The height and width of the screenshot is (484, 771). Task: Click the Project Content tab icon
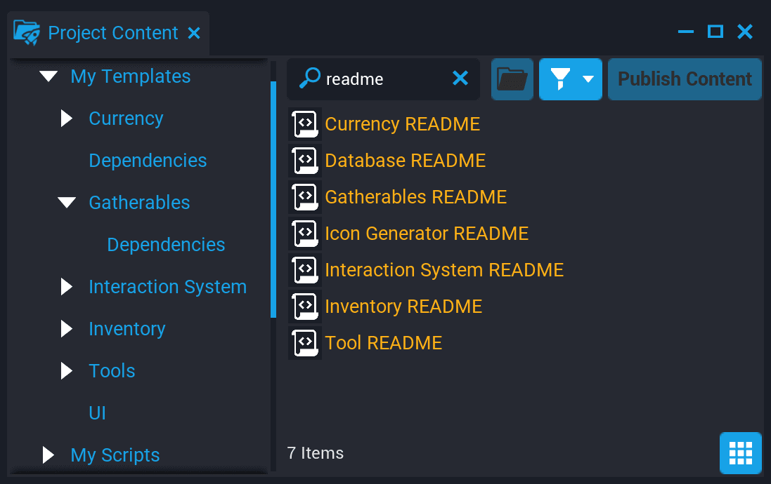[27, 32]
